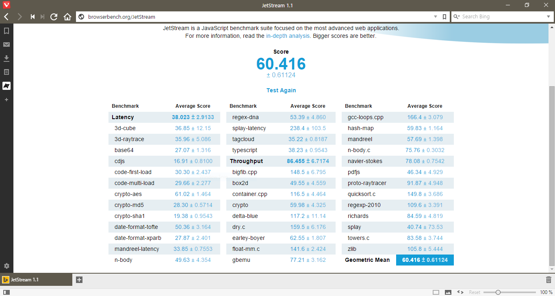Viewport: 555px width, 296px height.
Task: Open the Mail panel in sidebar
Action: pyautogui.click(x=7, y=45)
